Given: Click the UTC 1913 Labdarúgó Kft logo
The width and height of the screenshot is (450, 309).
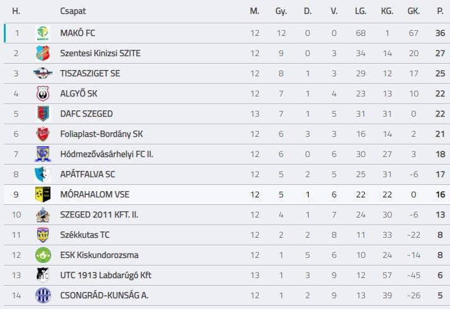Looking at the screenshot, I should point(43,275).
